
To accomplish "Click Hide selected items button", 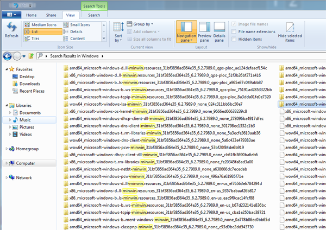I will point(290,32).
